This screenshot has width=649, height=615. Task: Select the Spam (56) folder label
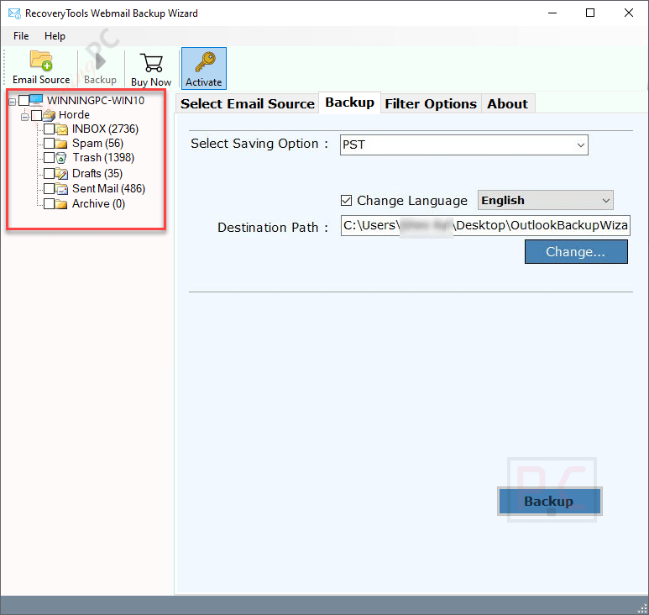click(x=97, y=144)
